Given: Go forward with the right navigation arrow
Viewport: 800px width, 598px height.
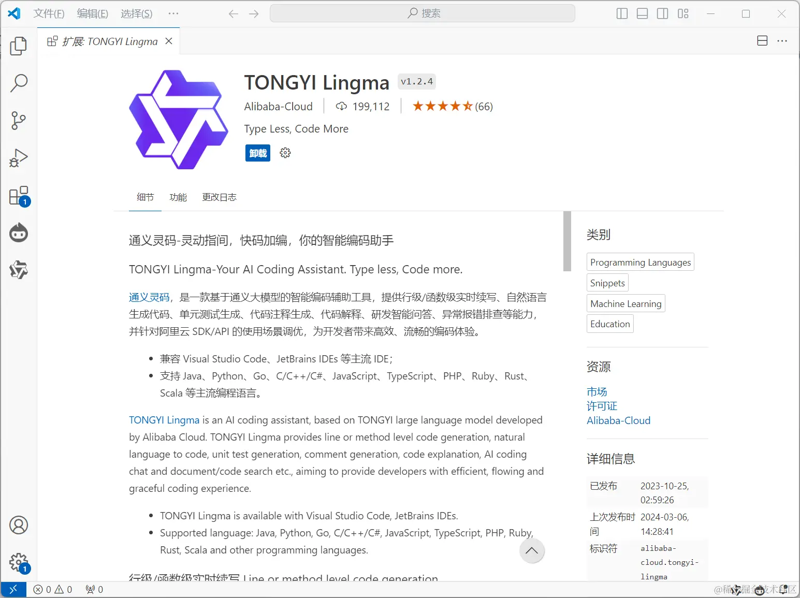Looking at the screenshot, I should (x=254, y=14).
